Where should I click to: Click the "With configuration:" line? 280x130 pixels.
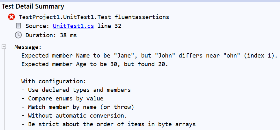coord(53,81)
